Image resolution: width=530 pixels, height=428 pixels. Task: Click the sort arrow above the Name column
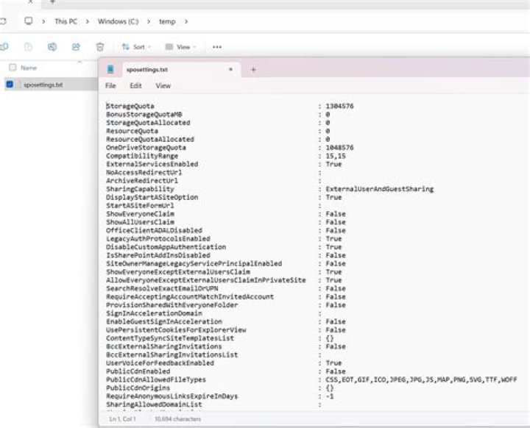pos(79,62)
